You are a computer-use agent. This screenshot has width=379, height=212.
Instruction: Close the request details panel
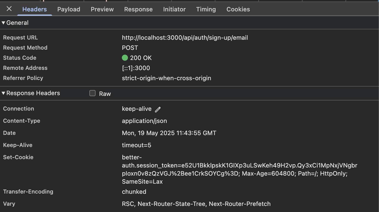click(x=9, y=9)
